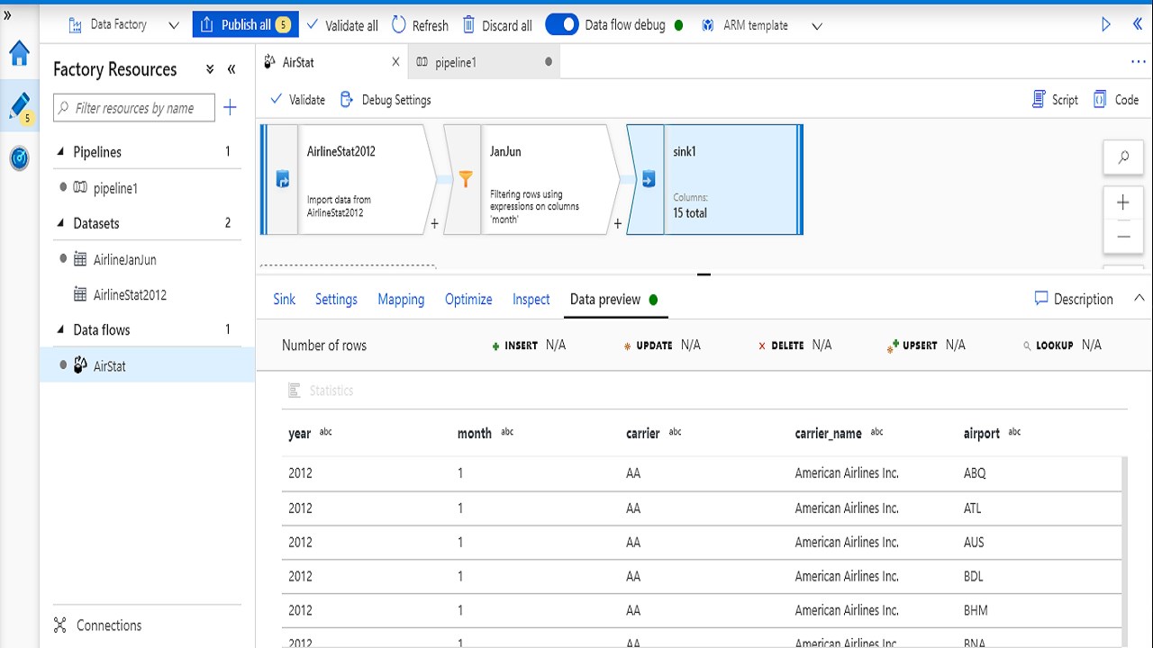The width and height of the screenshot is (1153, 648).
Task: Collapse the Pipelines tree group
Action: pyautogui.click(x=61, y=152)
